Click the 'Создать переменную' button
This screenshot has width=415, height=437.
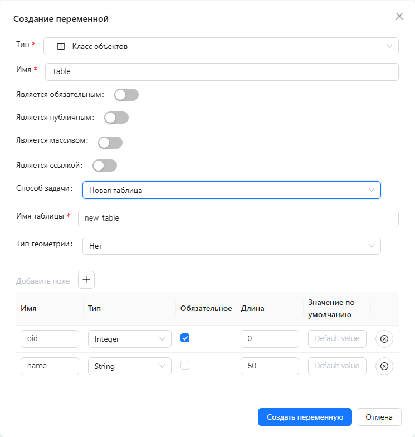click(x=305, y=417)
